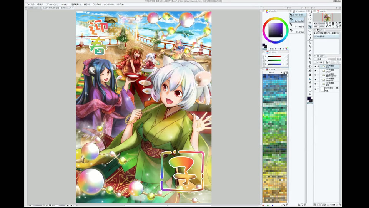Open color wheel settings icon beside HSV values

287,48
